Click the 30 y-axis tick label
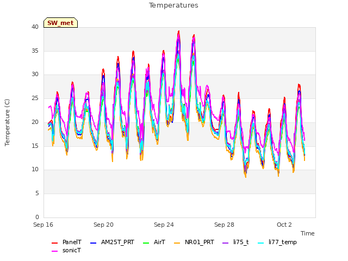The width and height of the screenshot is (348, 261). click(35, 74)
